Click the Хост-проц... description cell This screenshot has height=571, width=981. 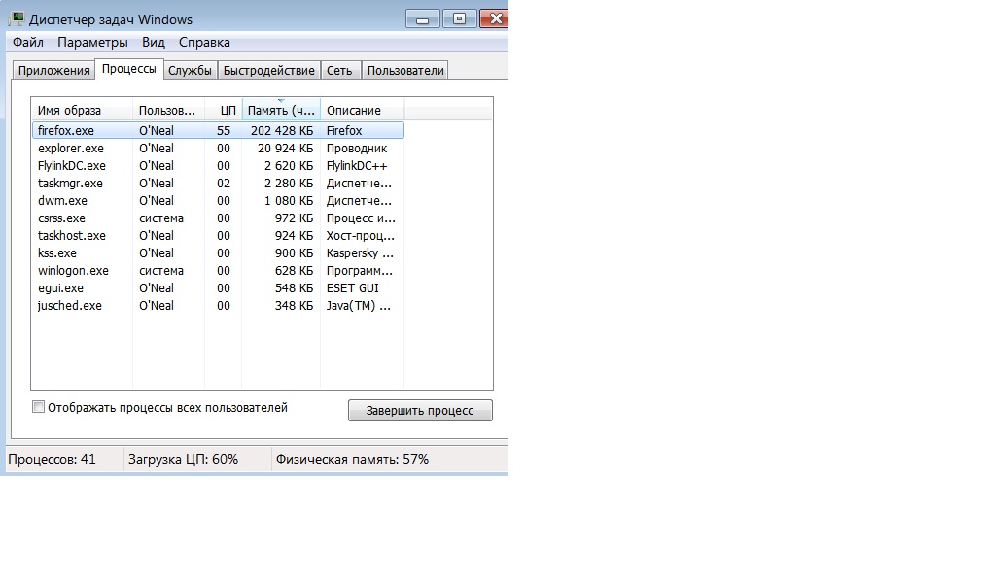[x=361, y=236]
